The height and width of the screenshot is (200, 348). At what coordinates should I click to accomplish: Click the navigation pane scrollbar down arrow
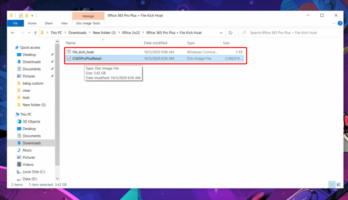click(x=57, y=178)
